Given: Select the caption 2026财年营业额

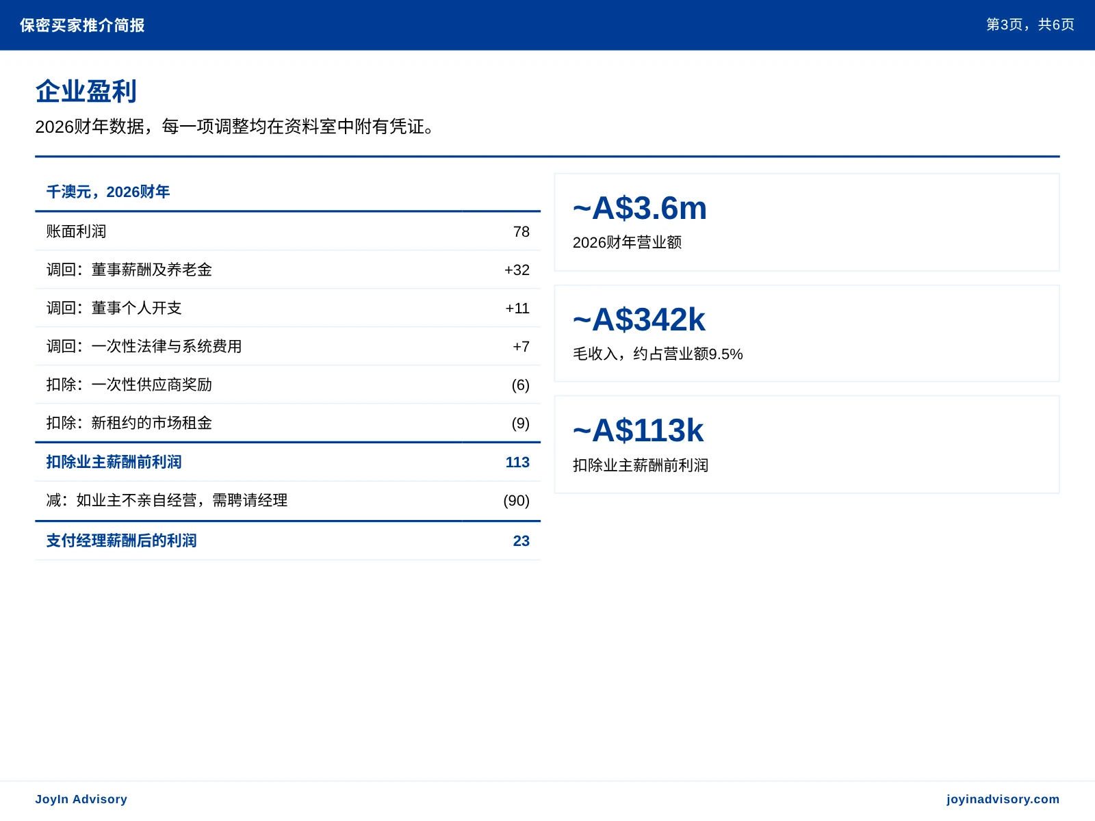Looking at the screenshot, I should click(x=627, y=242).
